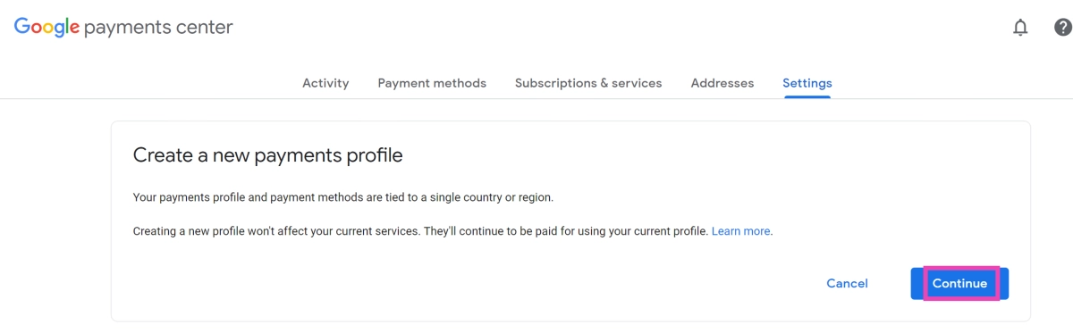Select the Addresses tab
The height and width of the screenshot is (333, 1073).
[722, 83]
